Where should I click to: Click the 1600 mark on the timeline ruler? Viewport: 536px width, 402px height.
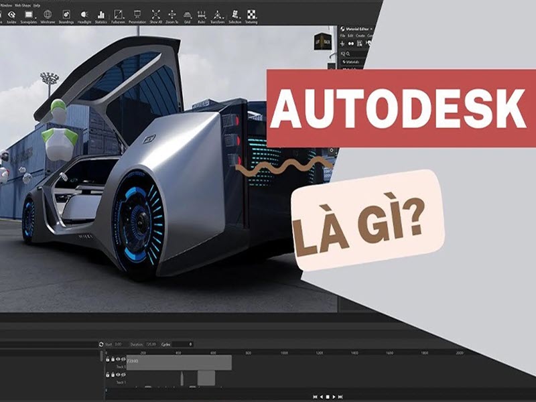[x=389, y=353]
